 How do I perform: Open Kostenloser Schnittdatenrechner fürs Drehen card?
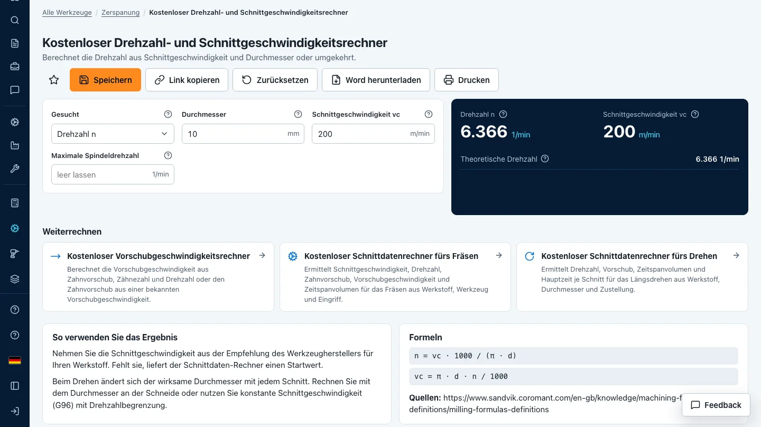click(x=632, y=277)
